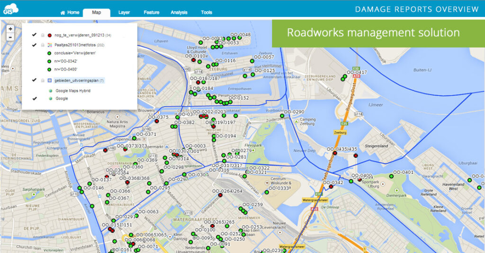Click red map marker labeled OO-0342
Screen dimensions: 485x253
(x=331, y=187)
